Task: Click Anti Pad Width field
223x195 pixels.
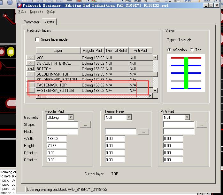Action: [x=173, y=139]
